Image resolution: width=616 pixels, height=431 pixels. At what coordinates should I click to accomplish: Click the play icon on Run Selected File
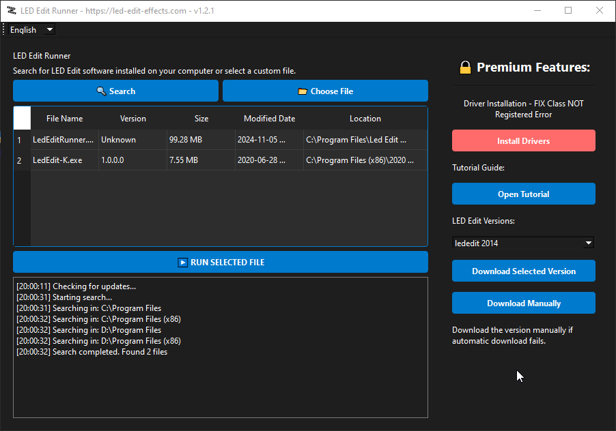(182, 263)
